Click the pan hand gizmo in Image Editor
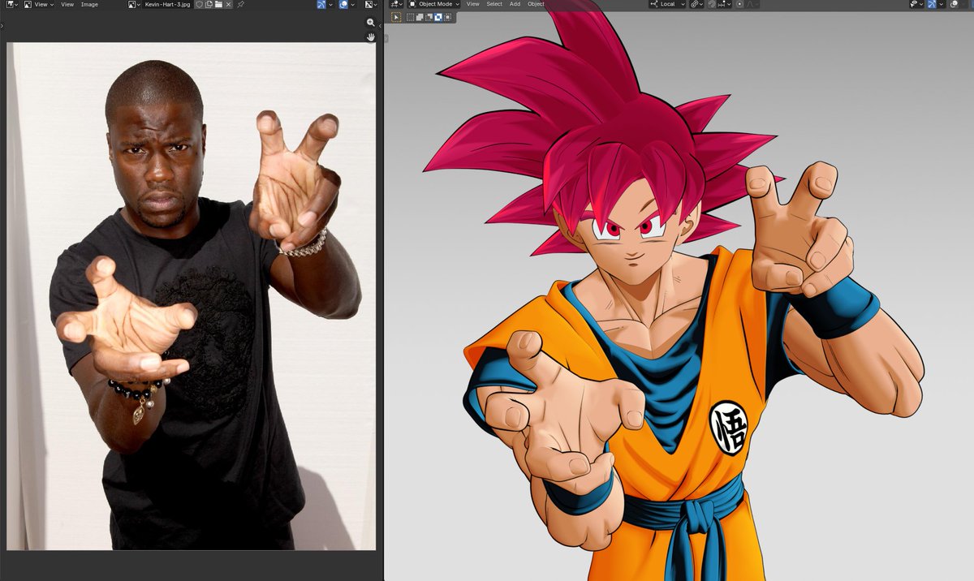The image size is (974, 581). 371,37
